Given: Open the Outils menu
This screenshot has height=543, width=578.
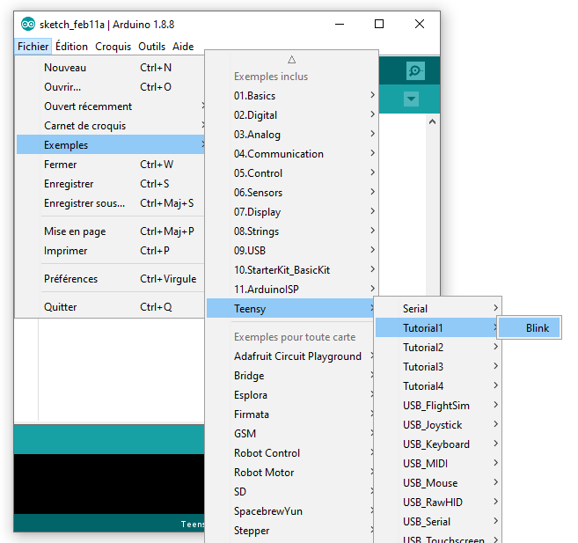Looking at the screenshot, I should [151, 47].
